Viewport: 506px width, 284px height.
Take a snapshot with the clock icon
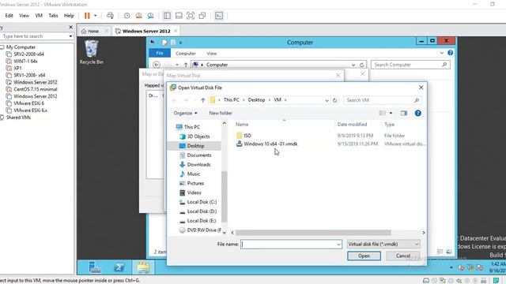pos(126,16)
